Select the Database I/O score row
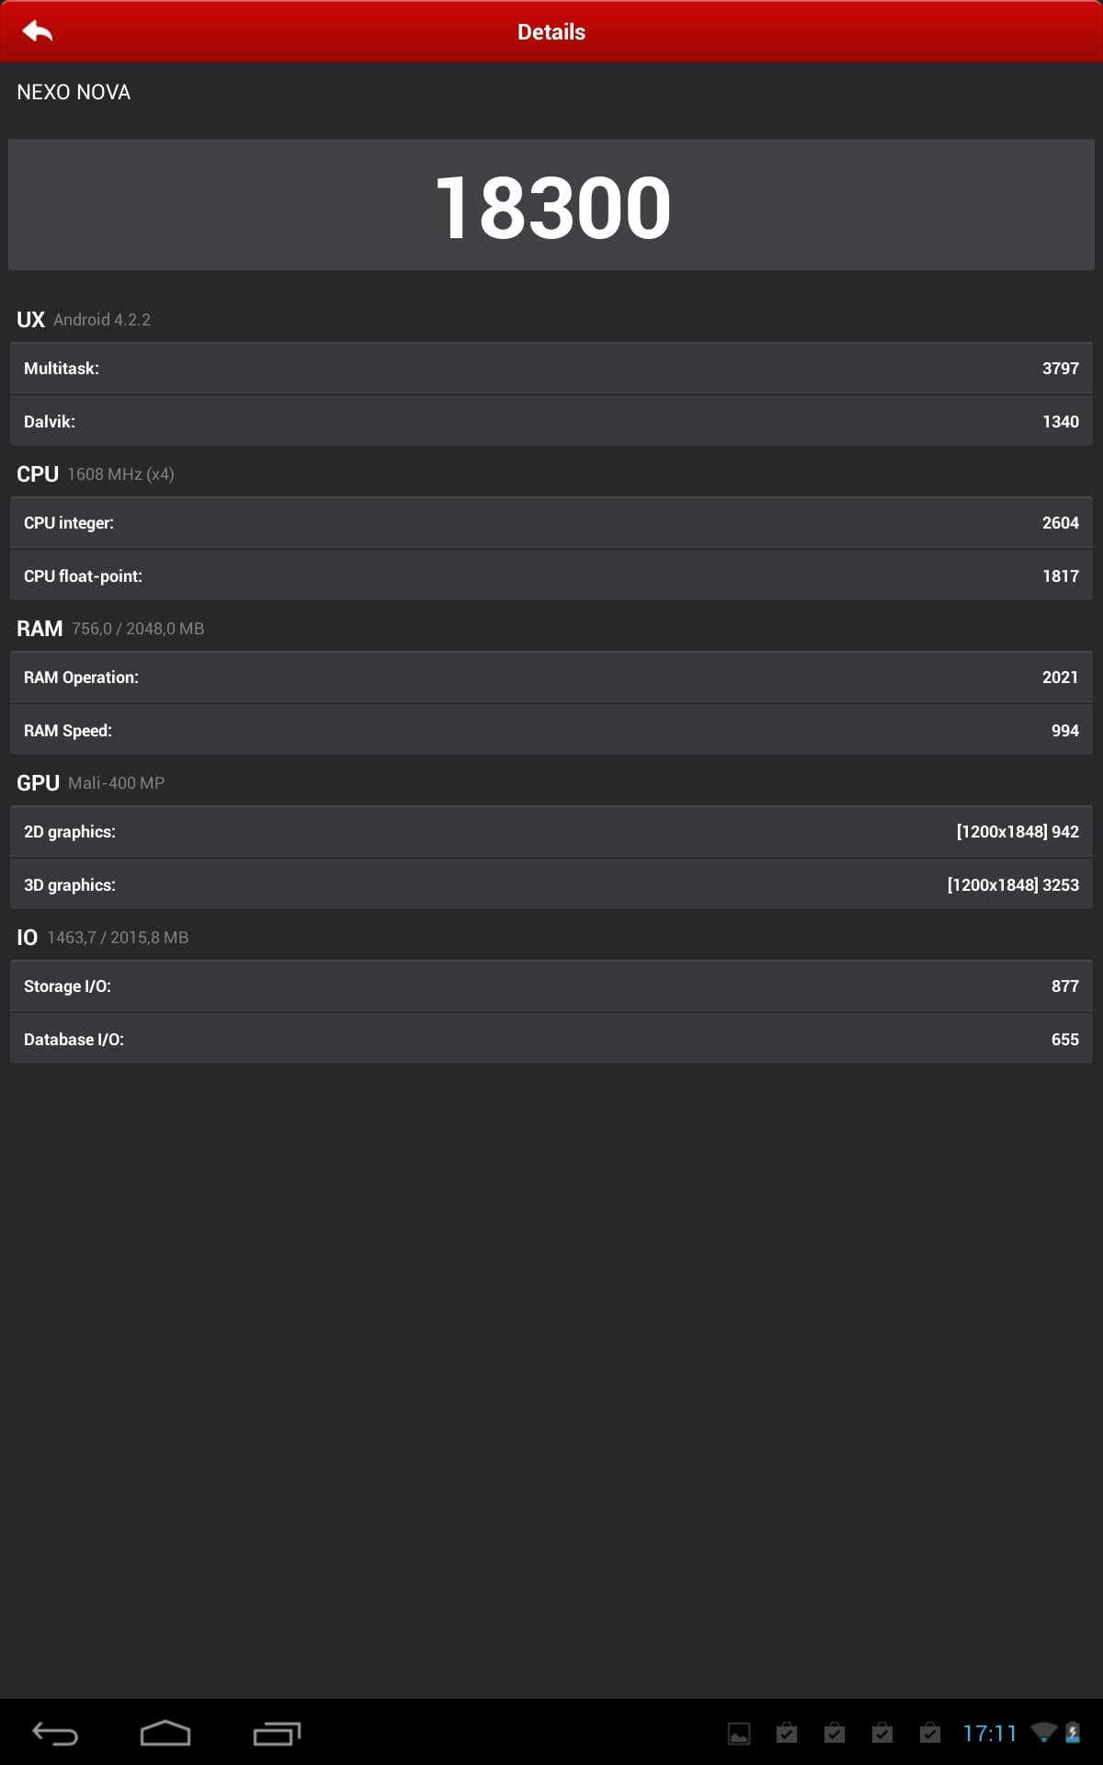The height and width of the screenshot is (1765, 1103). [551, 1040]
